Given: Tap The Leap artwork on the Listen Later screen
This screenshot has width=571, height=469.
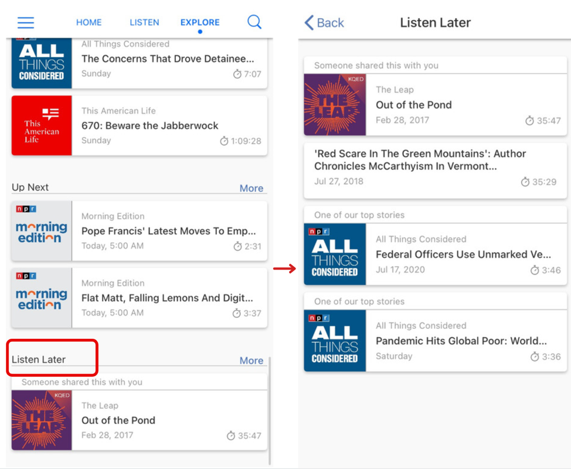Looking at the screenshot, I should (x=335, y=105).
